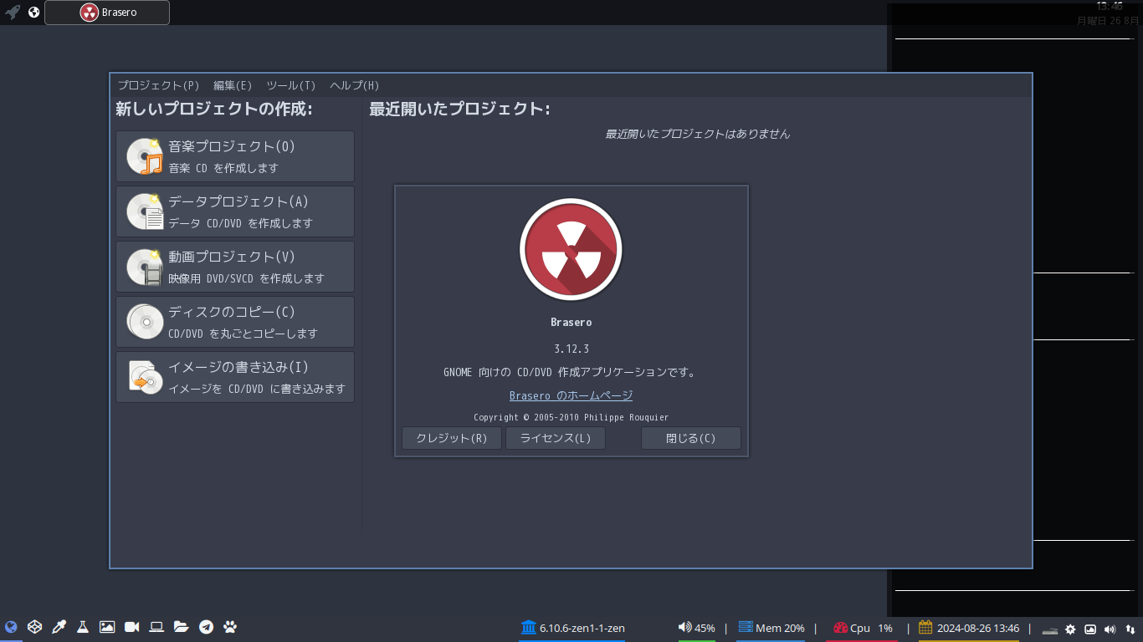
Task: Choose the イメージの書き込み (burn image) icon
Action: click(144, 377)
